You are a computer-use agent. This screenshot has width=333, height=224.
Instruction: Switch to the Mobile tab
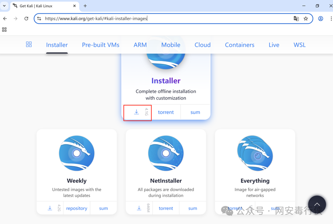pyautogui.click(x=171, y=45)
